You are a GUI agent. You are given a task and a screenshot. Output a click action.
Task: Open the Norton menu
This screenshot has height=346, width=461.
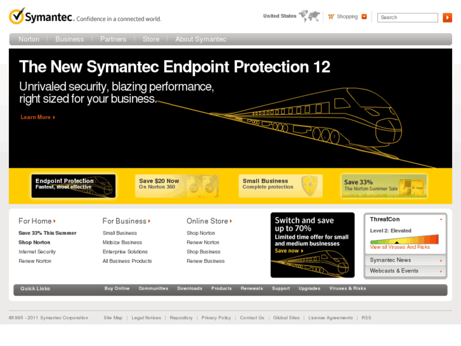[29, 39]
